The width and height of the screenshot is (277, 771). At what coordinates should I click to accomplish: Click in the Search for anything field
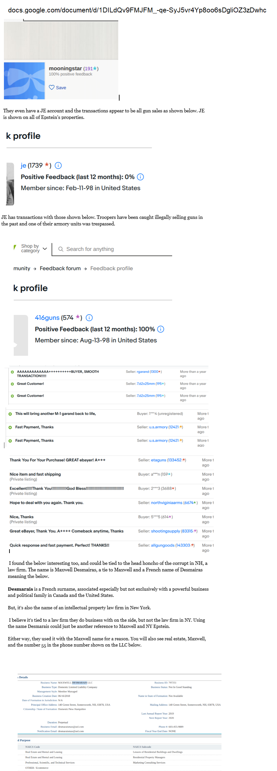click(112, 249)
